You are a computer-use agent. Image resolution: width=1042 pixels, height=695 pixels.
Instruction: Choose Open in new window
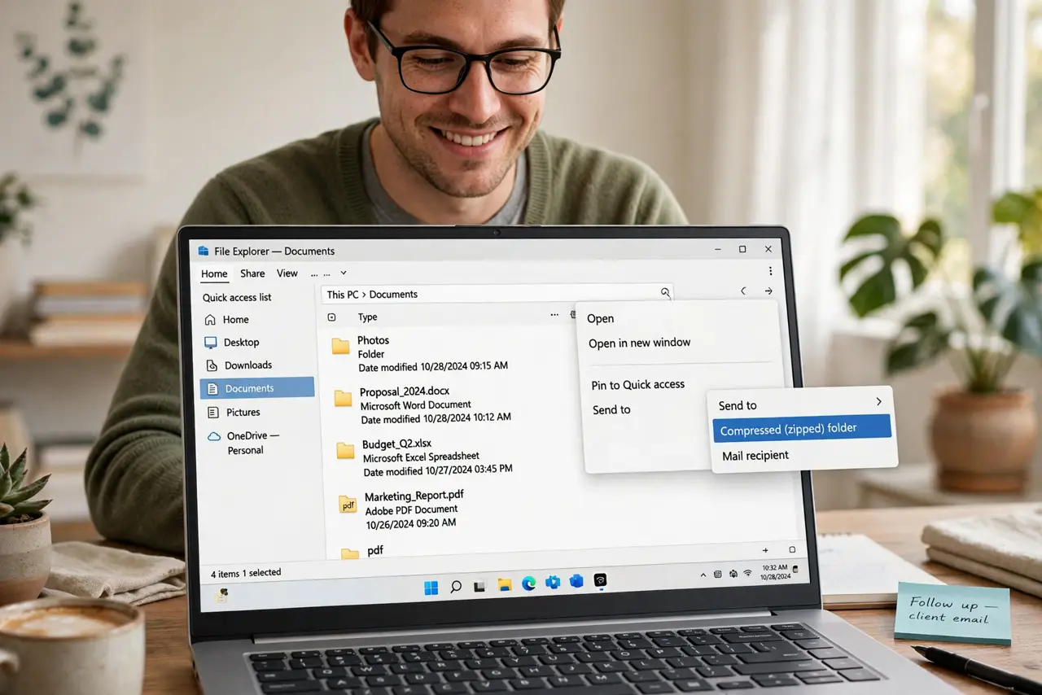[x=640, y=343]
